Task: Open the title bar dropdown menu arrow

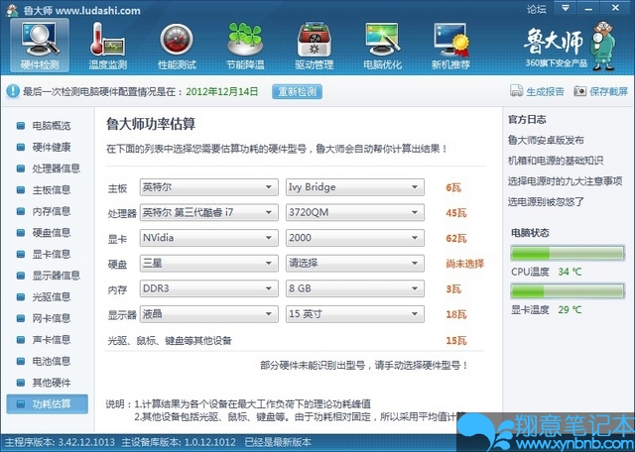Action: point(566,8)
